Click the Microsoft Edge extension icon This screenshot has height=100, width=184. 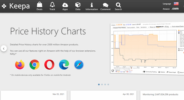[x=64, y=65]
